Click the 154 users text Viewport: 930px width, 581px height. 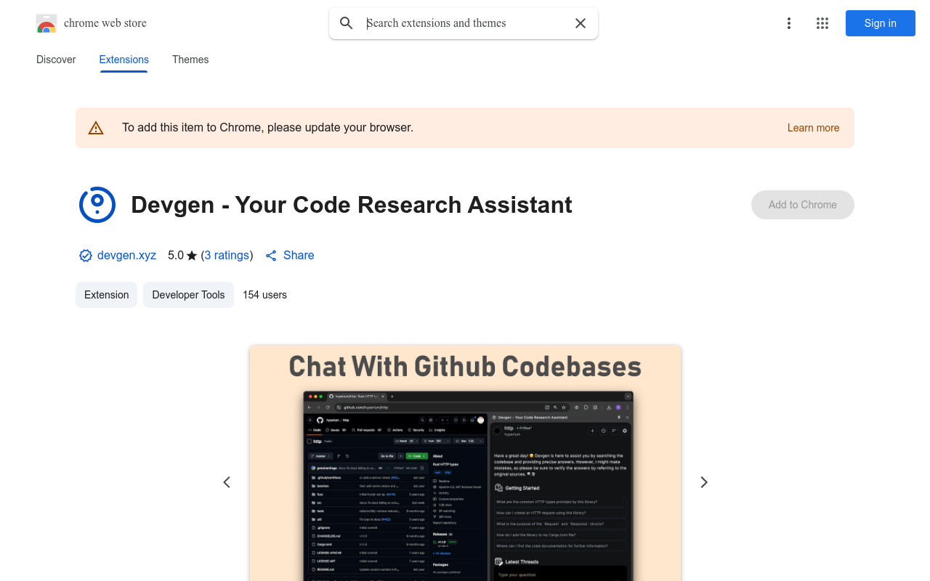point(264,295)
